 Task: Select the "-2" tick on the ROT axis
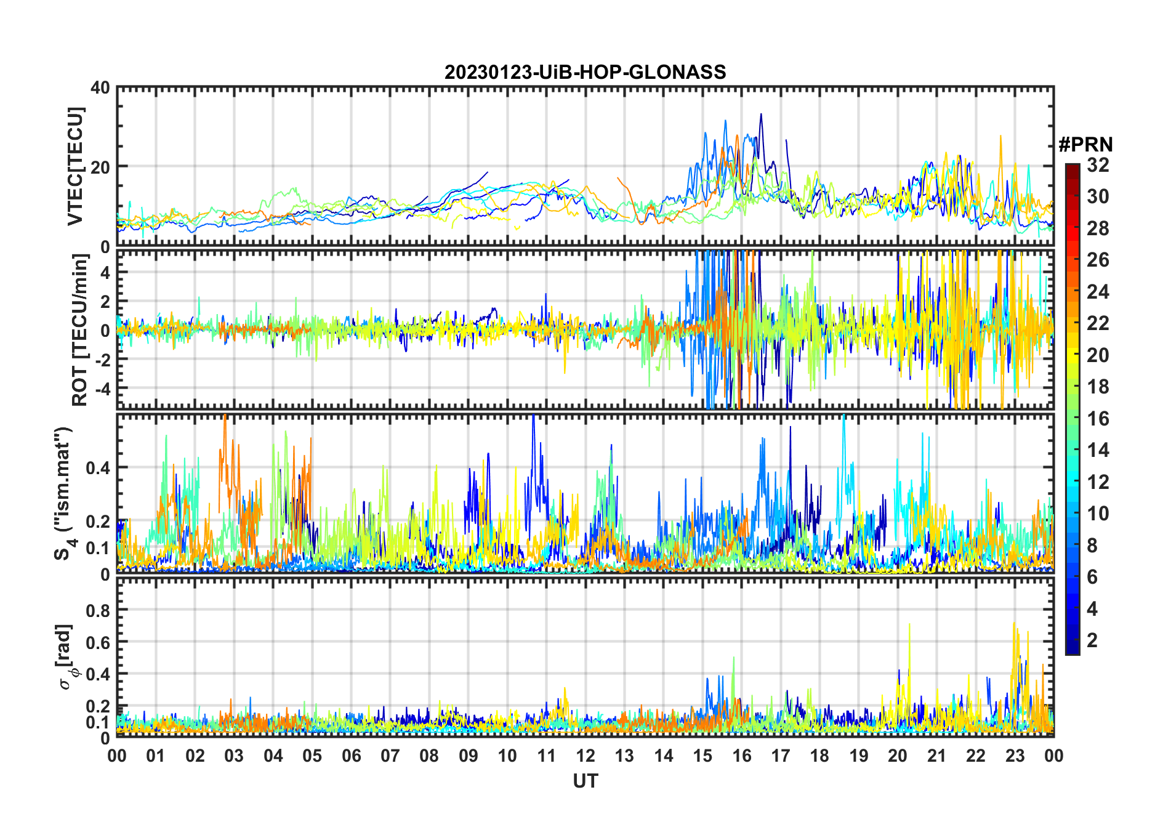tap(102, 359)
